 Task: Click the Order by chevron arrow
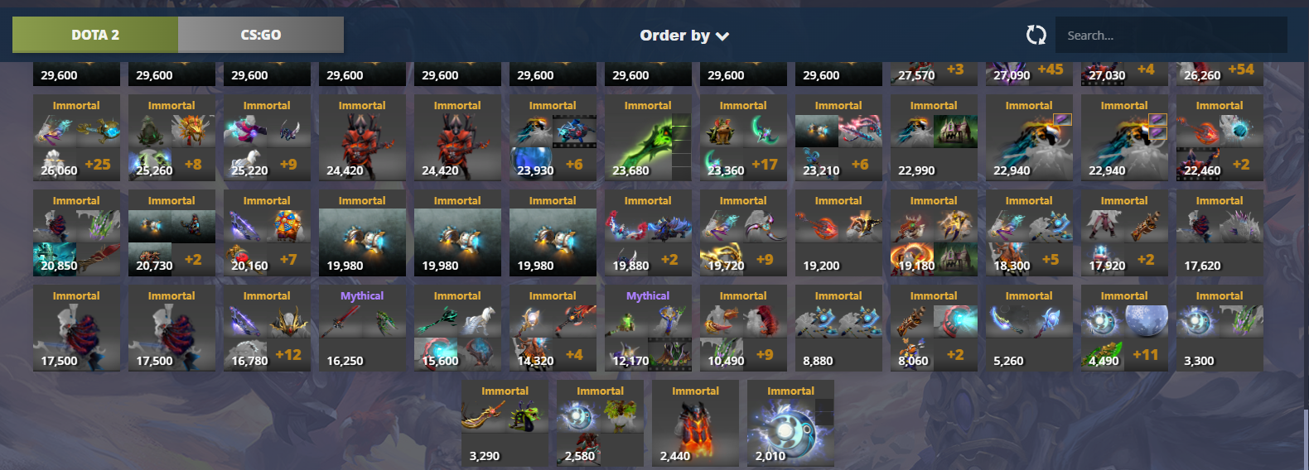tap(722, 36)
